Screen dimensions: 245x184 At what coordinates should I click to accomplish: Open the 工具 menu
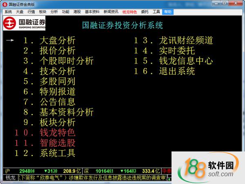point(156,12)
